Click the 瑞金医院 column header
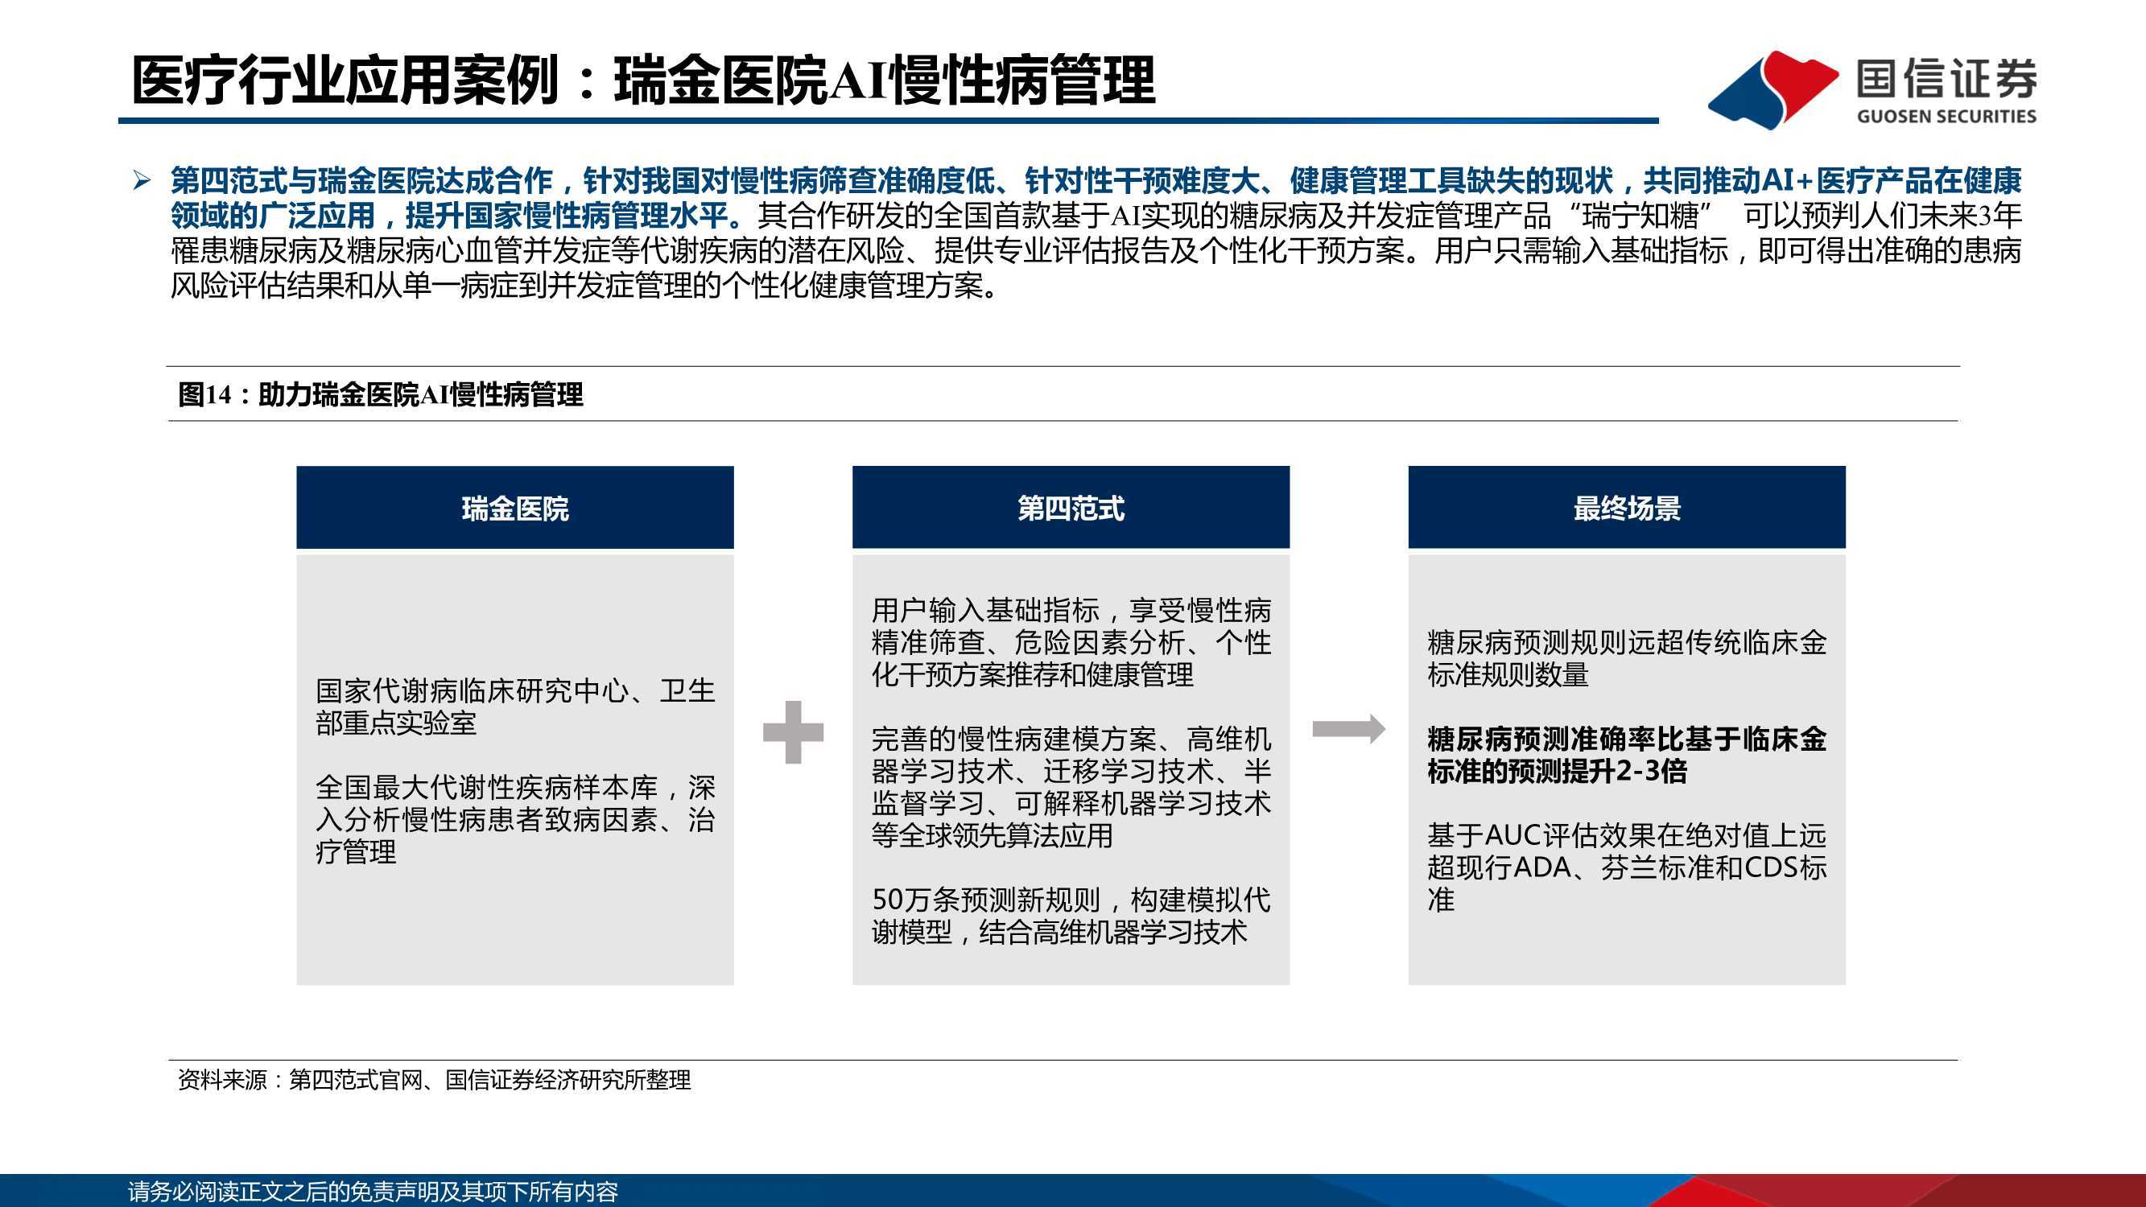Viewport: 2146px width, 1207px height. tap(515, 507)
